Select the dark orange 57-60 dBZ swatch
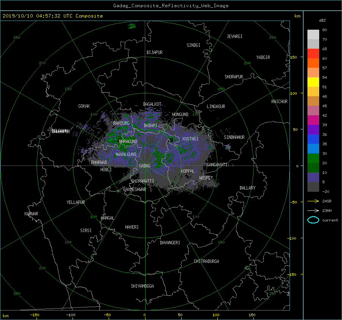This screenshot has width=342, height=320. coord(313,63)
